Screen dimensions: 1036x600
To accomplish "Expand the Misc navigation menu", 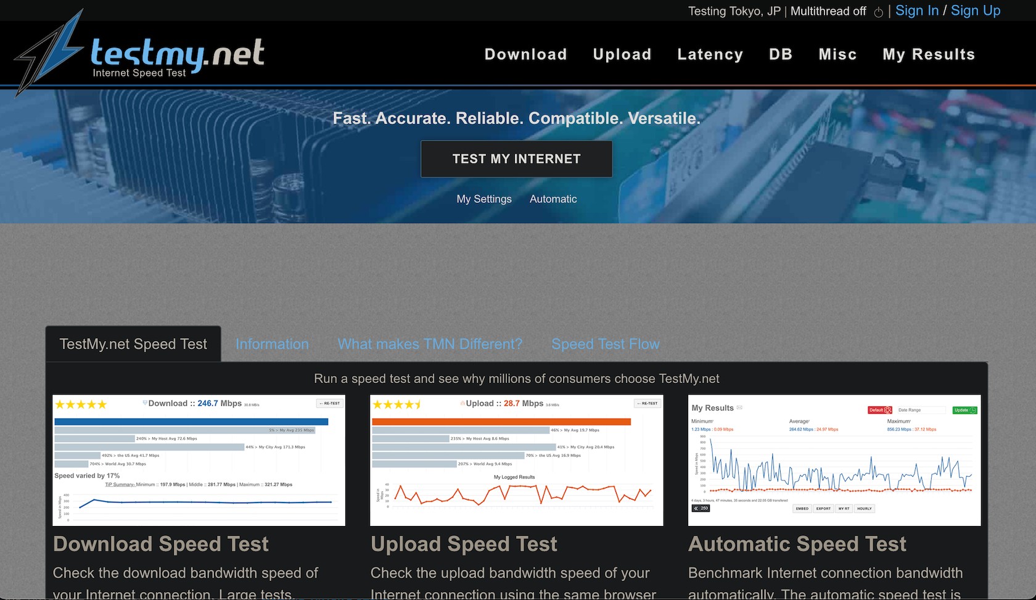I will (837, 54).
